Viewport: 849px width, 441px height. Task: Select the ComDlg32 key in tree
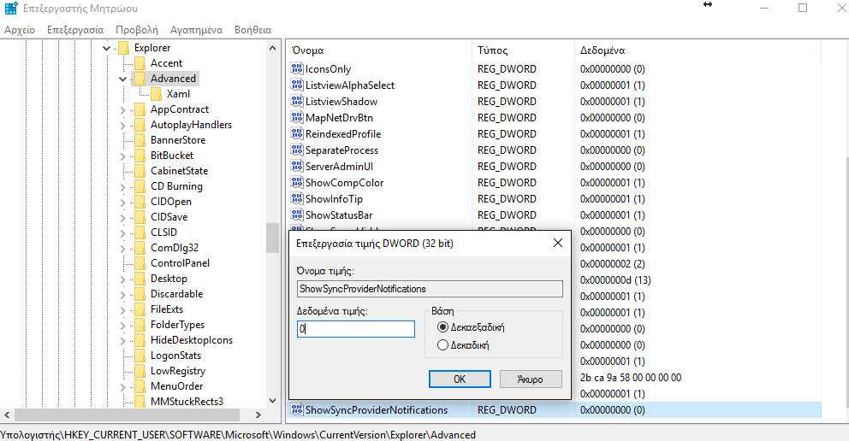click(x=175, y=248)
